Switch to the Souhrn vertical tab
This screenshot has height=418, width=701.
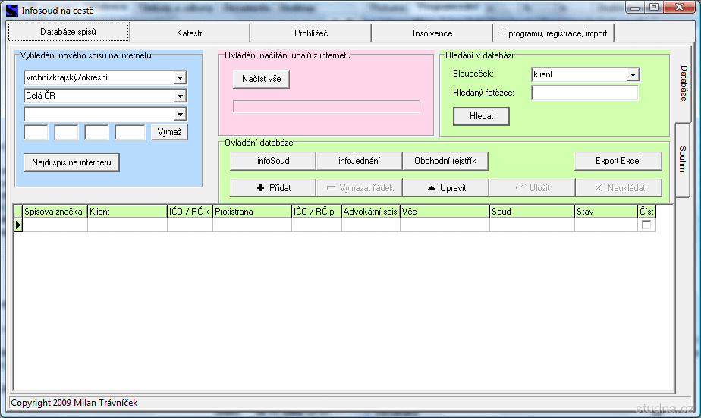(x=683, y=159)
